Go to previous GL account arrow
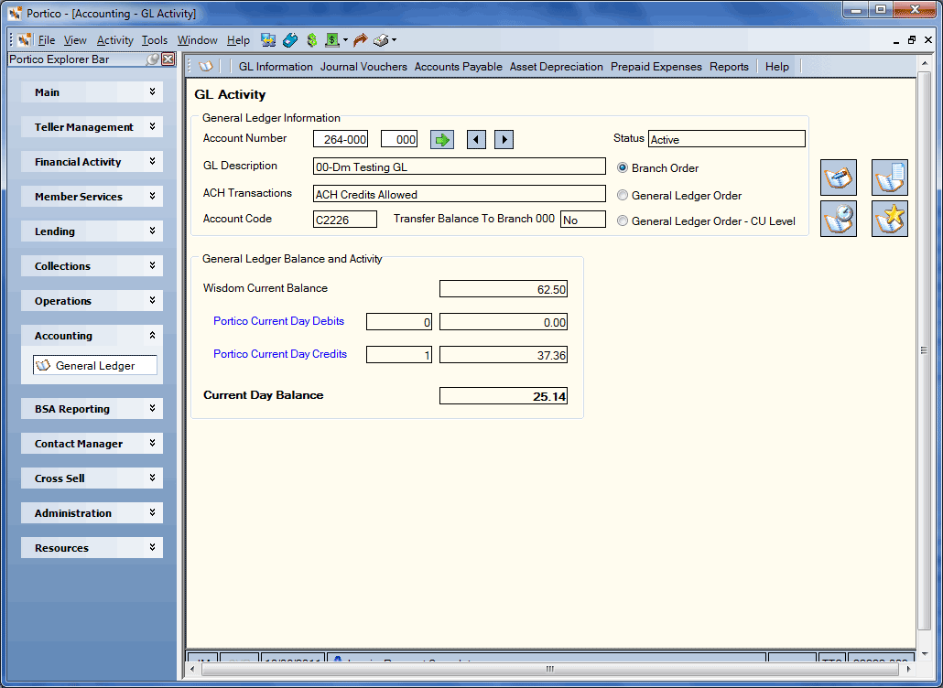Screen dimensions: 943x688 click(476, 140)
